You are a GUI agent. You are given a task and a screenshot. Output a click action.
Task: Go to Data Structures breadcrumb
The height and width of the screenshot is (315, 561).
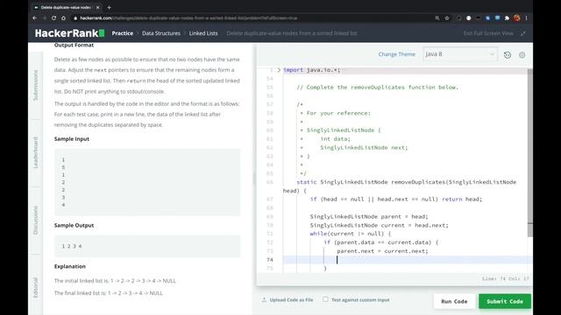point(161,33)
